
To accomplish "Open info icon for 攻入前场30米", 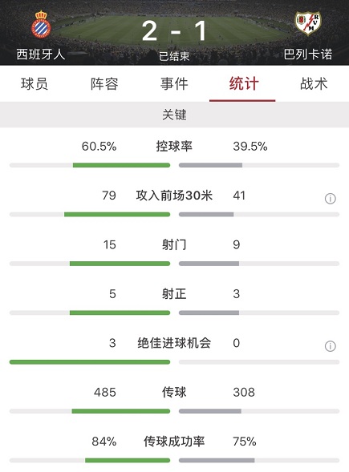I will coord(330,199).
